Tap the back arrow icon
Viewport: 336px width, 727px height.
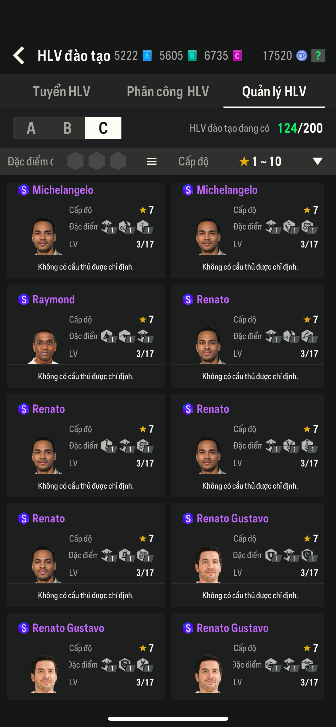[x=19, y=55]
